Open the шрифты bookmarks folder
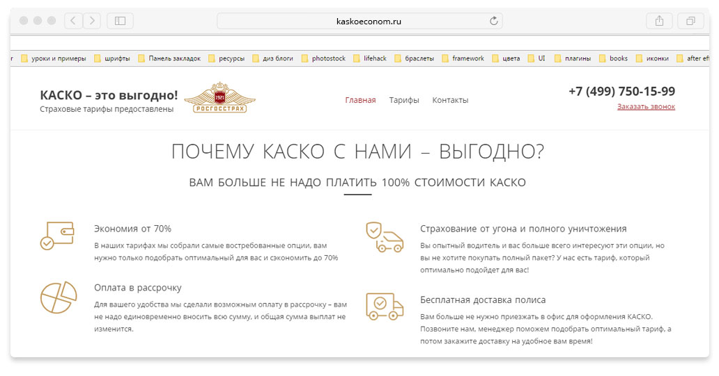Image resolution: width=719 pixels, height=376 pixels. tap(112, 58)
